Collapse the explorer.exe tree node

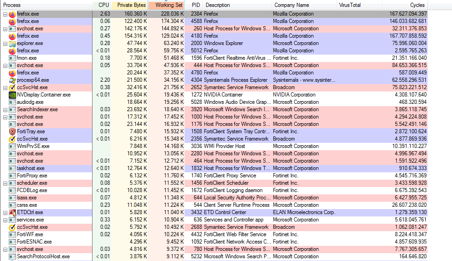5,44
